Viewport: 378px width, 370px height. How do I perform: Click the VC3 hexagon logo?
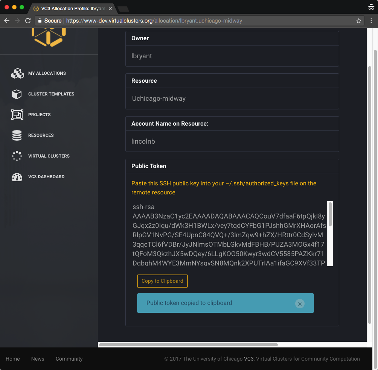tap(49, 37)
